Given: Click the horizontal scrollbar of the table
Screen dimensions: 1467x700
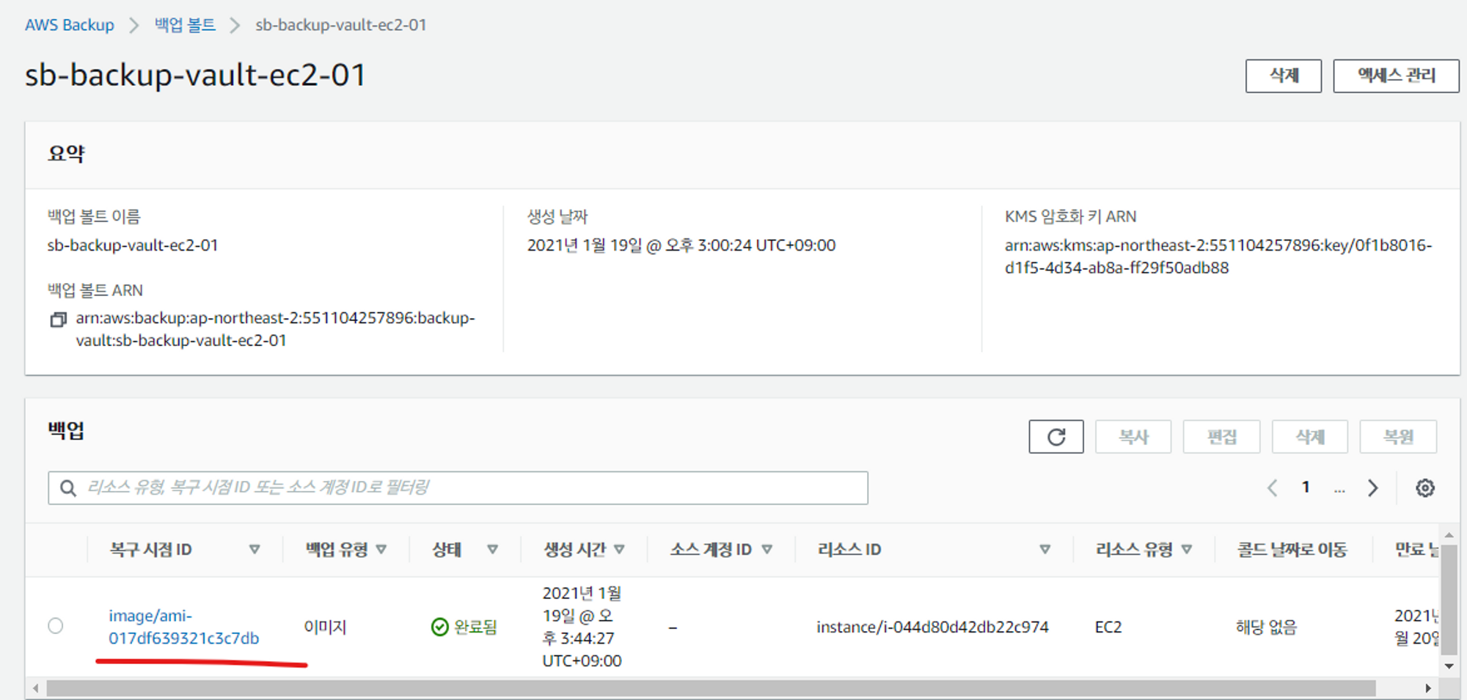Looking at the screenshot, I should pos(711,688).
